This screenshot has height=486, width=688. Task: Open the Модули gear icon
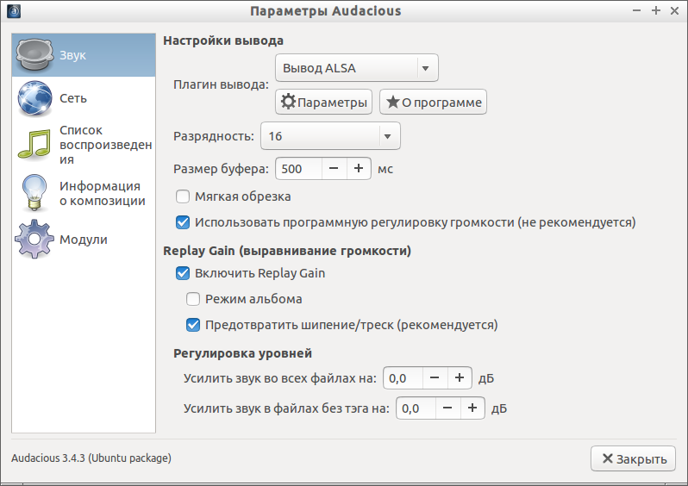34,240
